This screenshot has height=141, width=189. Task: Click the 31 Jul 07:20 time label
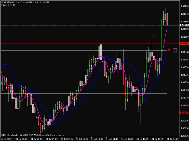click(21, 139)
